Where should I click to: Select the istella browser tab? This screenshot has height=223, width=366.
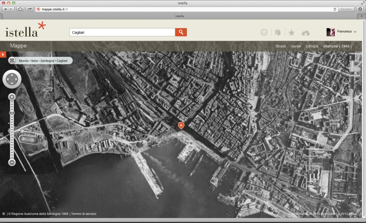tap(180, 16)
